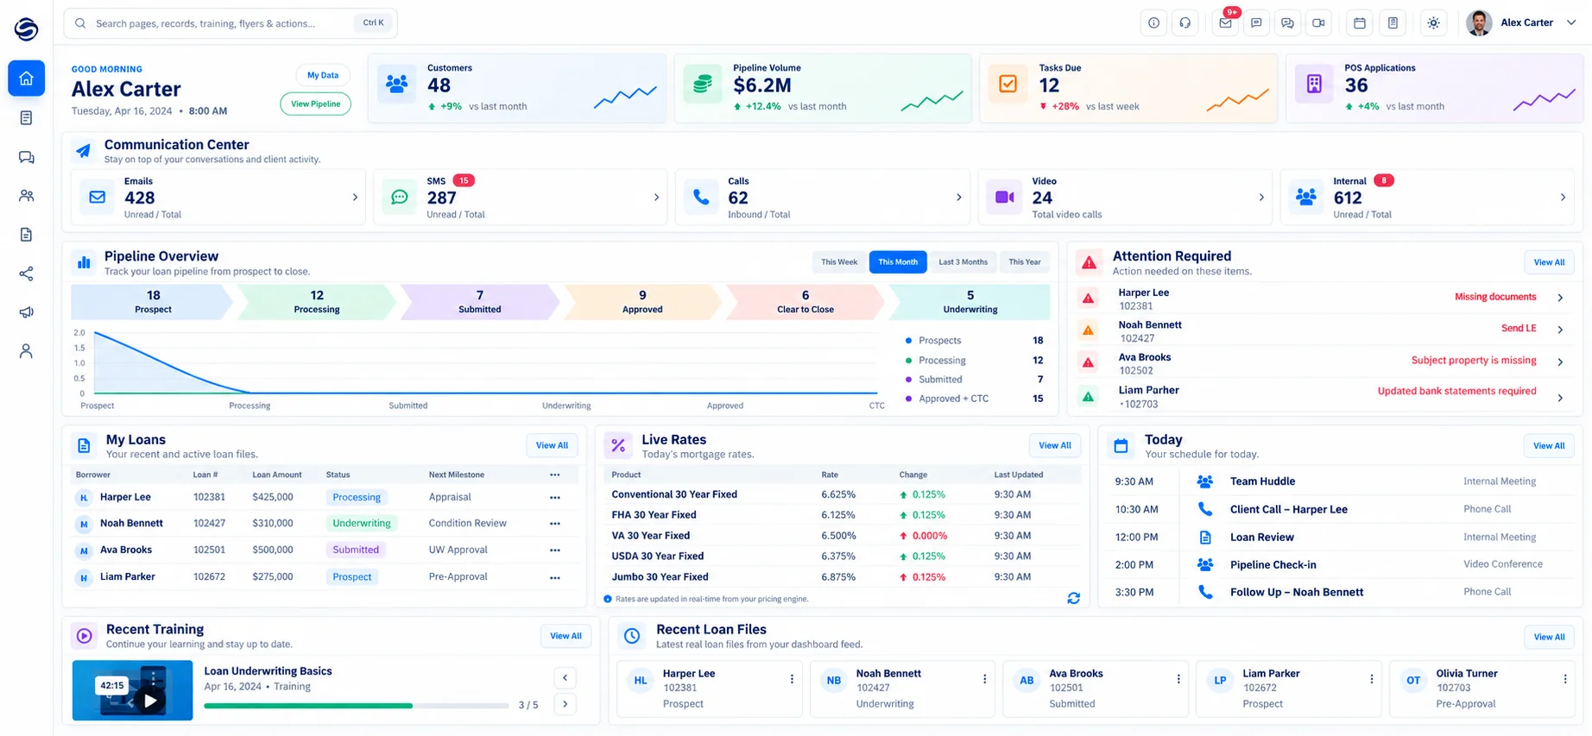Open three-dot menu for Harper Lee loan row

(x=555, y=498)
